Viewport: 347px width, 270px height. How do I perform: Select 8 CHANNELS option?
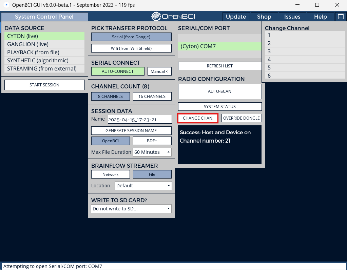point(111,96)
